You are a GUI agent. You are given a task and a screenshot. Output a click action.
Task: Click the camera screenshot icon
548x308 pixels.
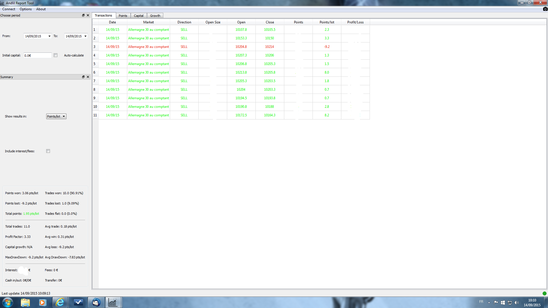tap(545, 9)
